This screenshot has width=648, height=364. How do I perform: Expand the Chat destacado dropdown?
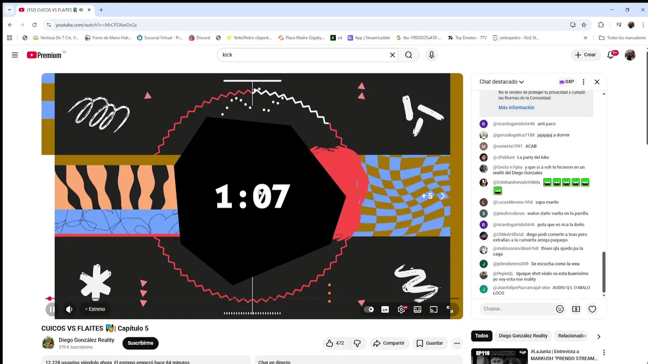[x=502, y=82]
